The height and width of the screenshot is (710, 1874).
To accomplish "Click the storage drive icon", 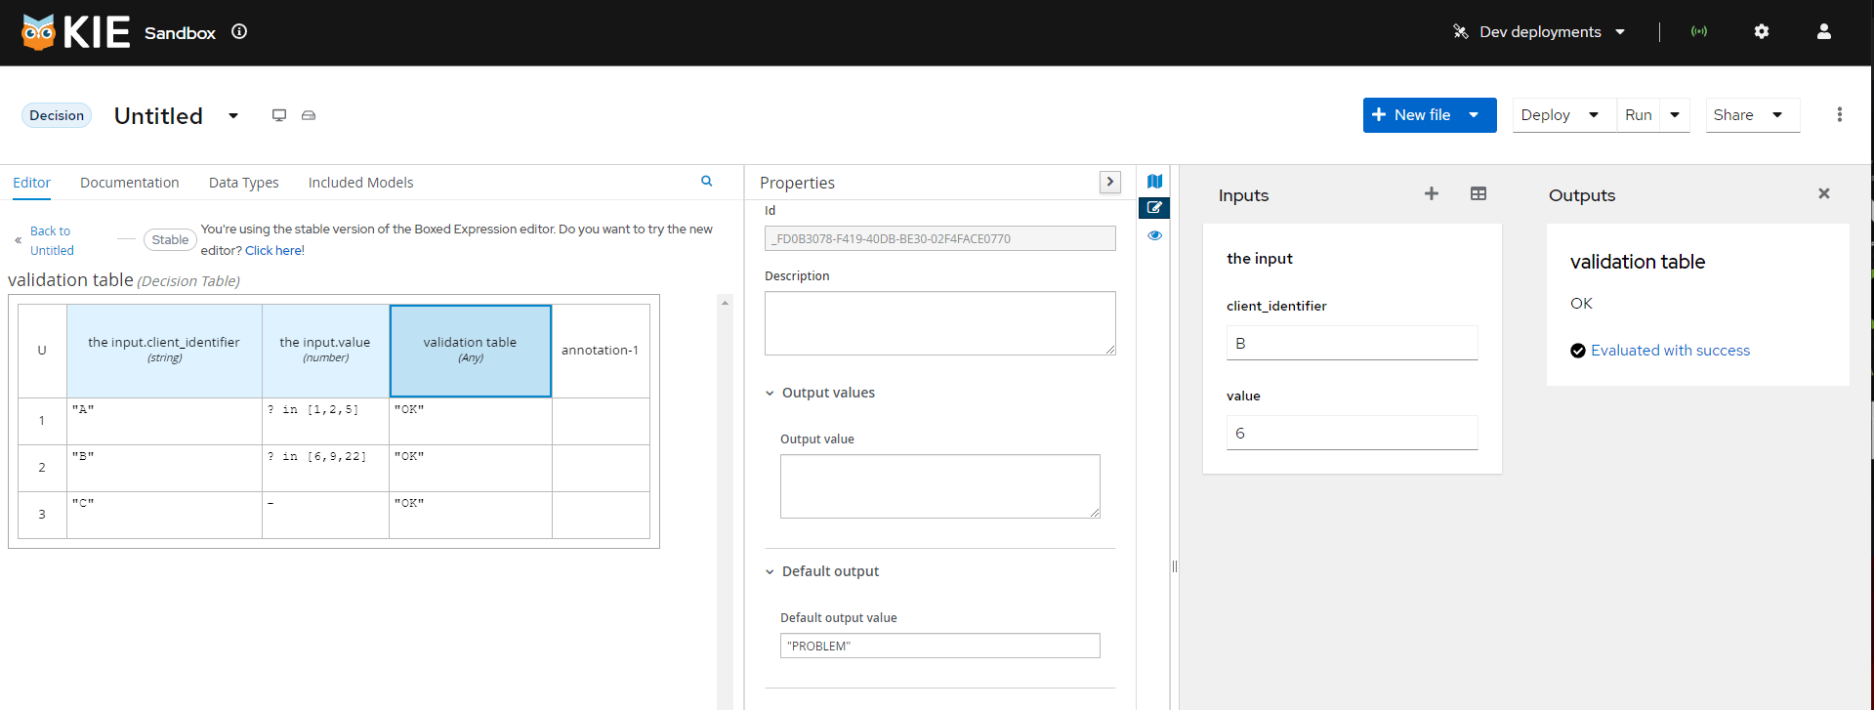I will click(309, 115).
